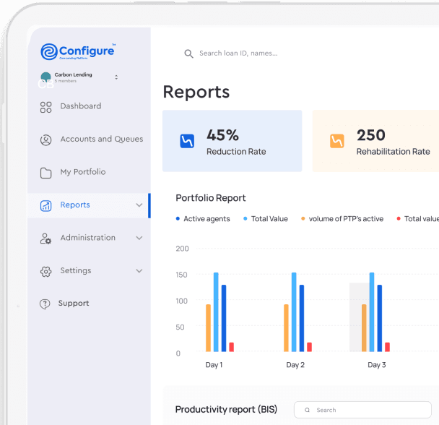Open the Dashboard menu item
This screenshot has height=425, width=439.
81,106
